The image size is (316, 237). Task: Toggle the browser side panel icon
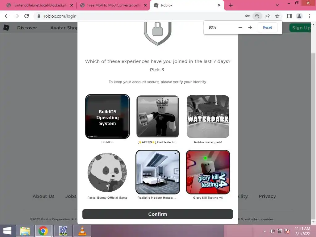(x=289, y=16)
